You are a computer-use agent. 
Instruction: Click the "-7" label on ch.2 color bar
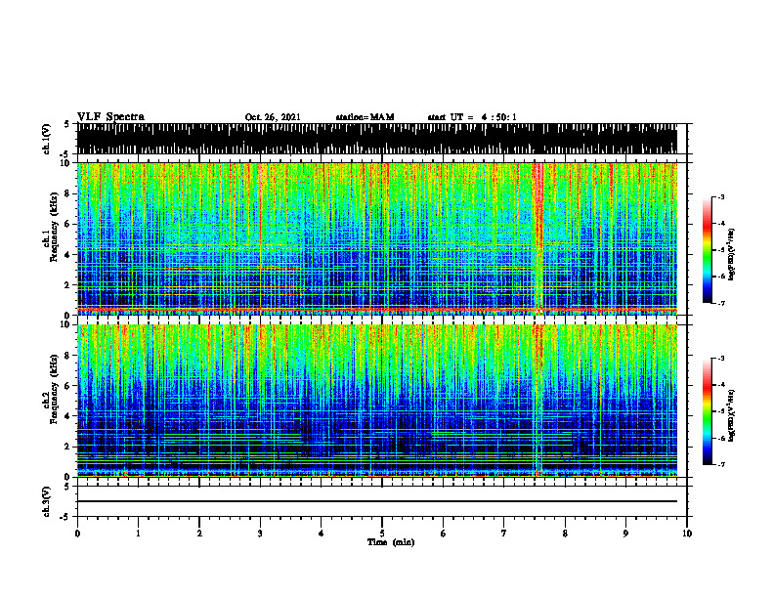pyautogui.click(x=720, y=465)
